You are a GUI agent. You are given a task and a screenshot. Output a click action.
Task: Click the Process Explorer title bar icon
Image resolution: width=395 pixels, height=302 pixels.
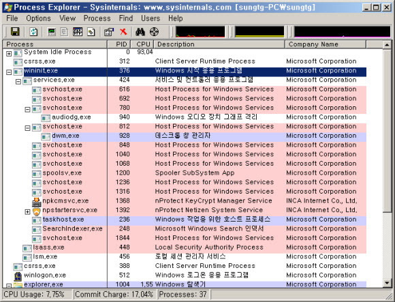coord(8,7)
